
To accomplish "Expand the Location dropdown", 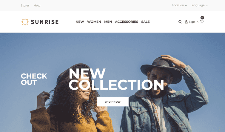I will [x=179, y=5].
